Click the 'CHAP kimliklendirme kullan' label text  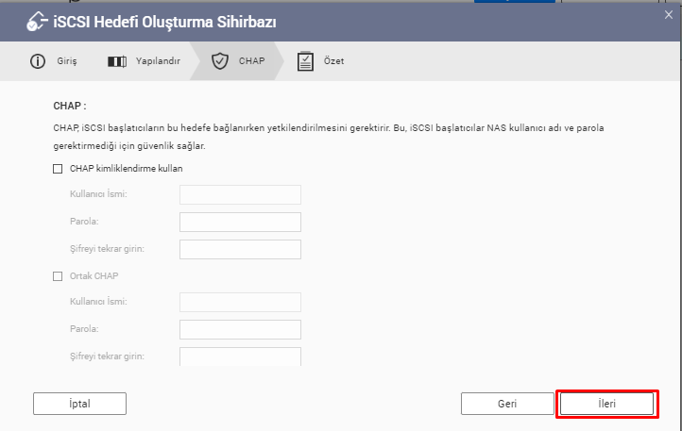(x=127, y=169)
